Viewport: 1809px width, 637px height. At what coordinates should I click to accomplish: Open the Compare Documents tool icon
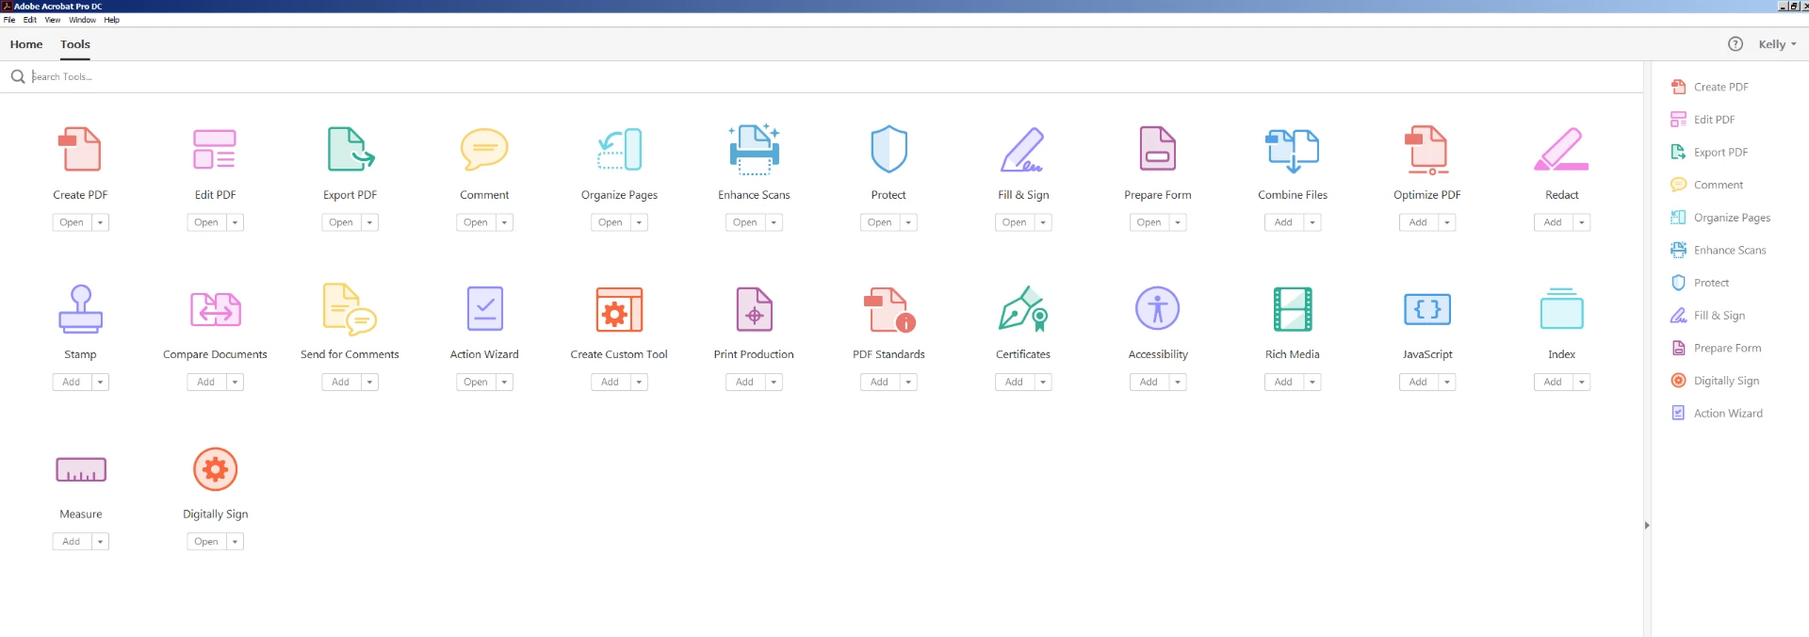click(215, 309)
